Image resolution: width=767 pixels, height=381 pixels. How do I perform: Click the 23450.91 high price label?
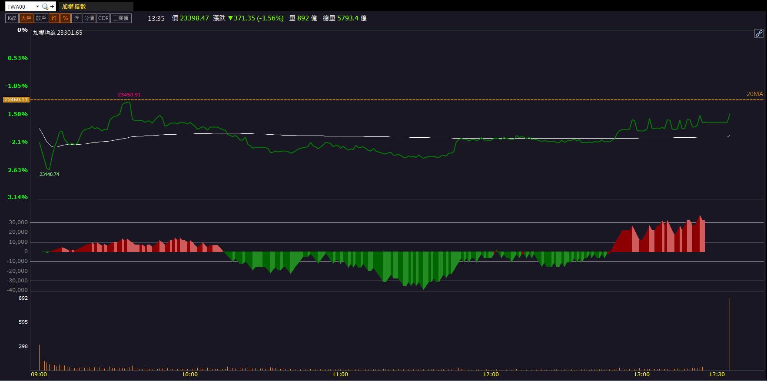[129, 95]
